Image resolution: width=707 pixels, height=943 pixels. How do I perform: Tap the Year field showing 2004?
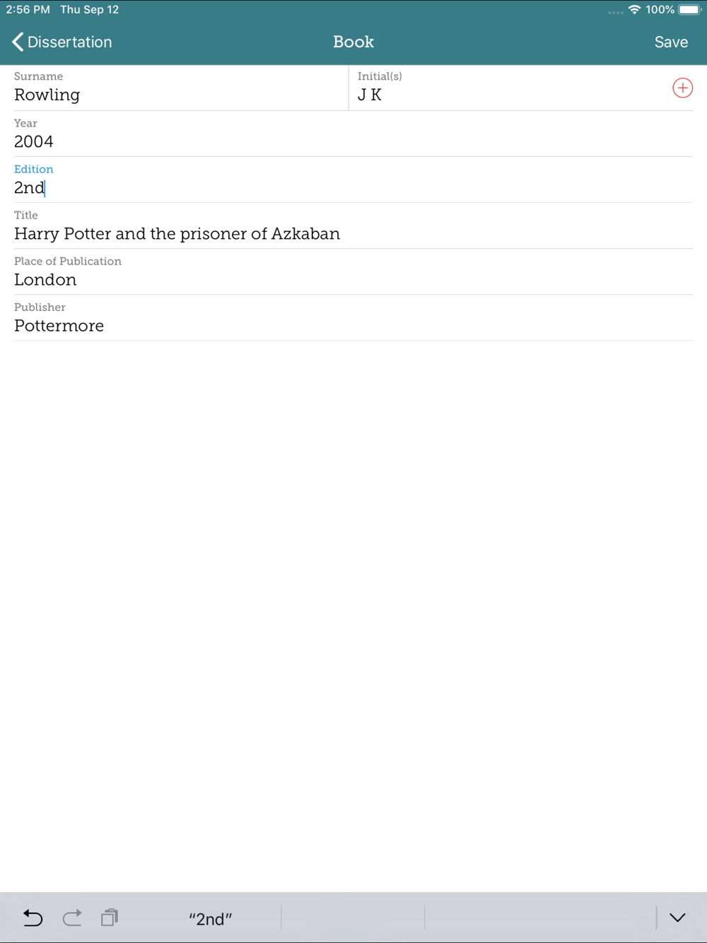pyautogui.click(x=352, y=141)
